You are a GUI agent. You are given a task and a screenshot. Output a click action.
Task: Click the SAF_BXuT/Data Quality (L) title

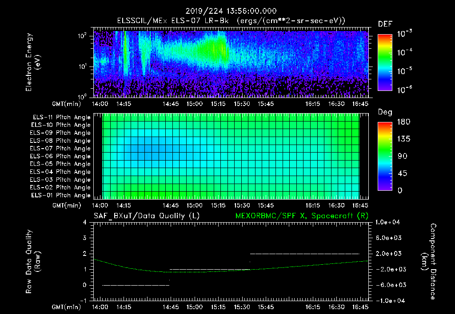[147, 216]
